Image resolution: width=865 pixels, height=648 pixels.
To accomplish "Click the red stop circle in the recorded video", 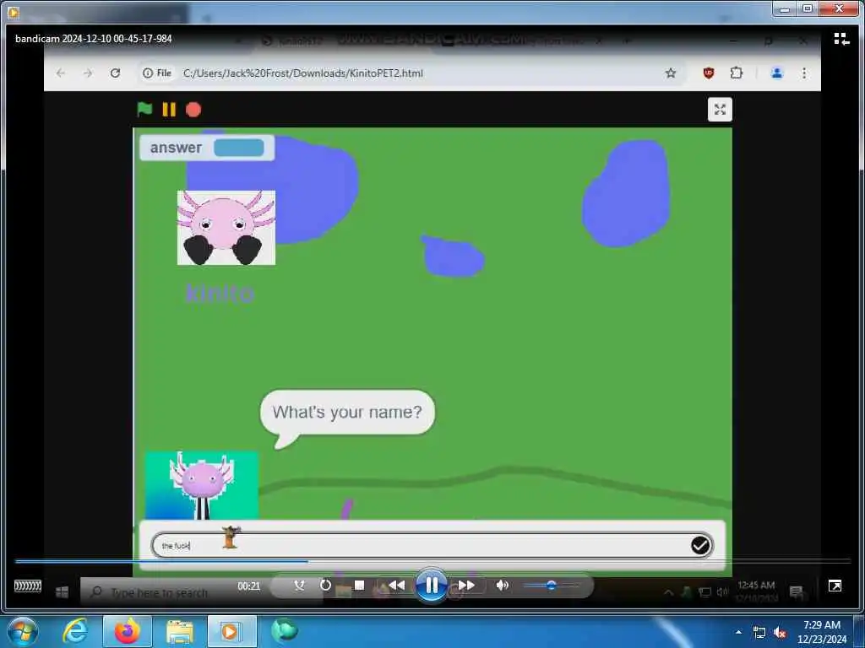I will coord(193,110).
